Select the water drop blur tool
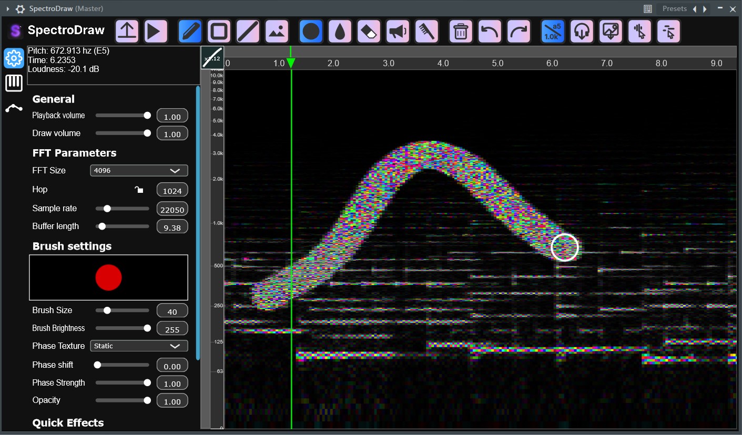Image resolution: width=742 pixels, height=435 pixels. coord(340,32)
